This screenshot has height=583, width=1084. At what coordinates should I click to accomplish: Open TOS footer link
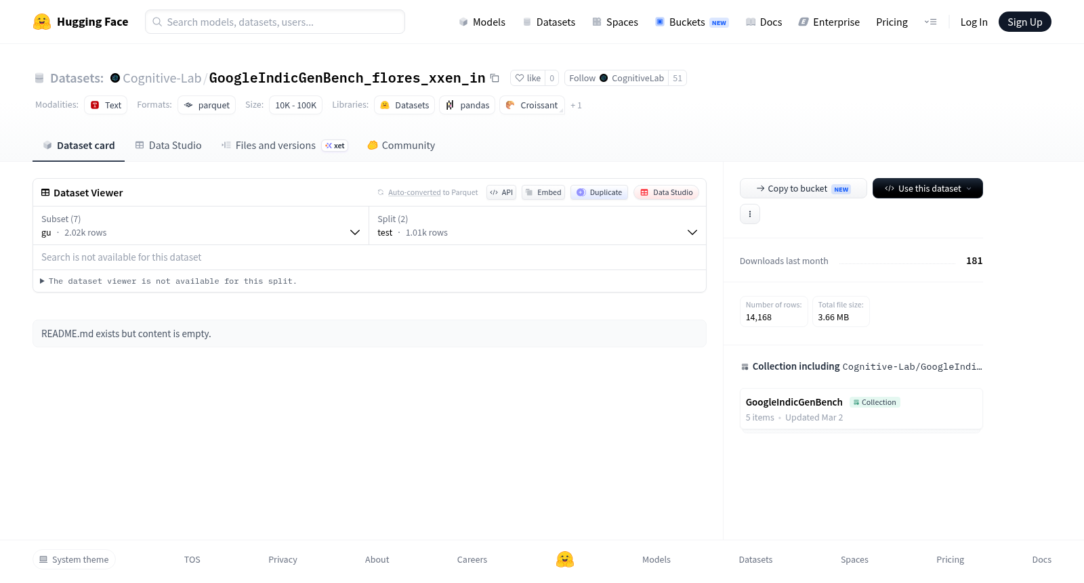(x=192, y=559)
